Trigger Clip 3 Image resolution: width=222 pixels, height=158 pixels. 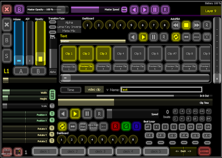103,54
